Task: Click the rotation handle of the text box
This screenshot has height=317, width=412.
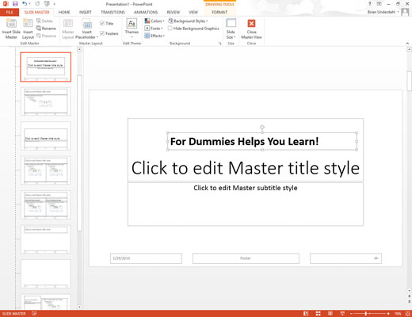Action: pyautogui.click(x=262, y=128)
